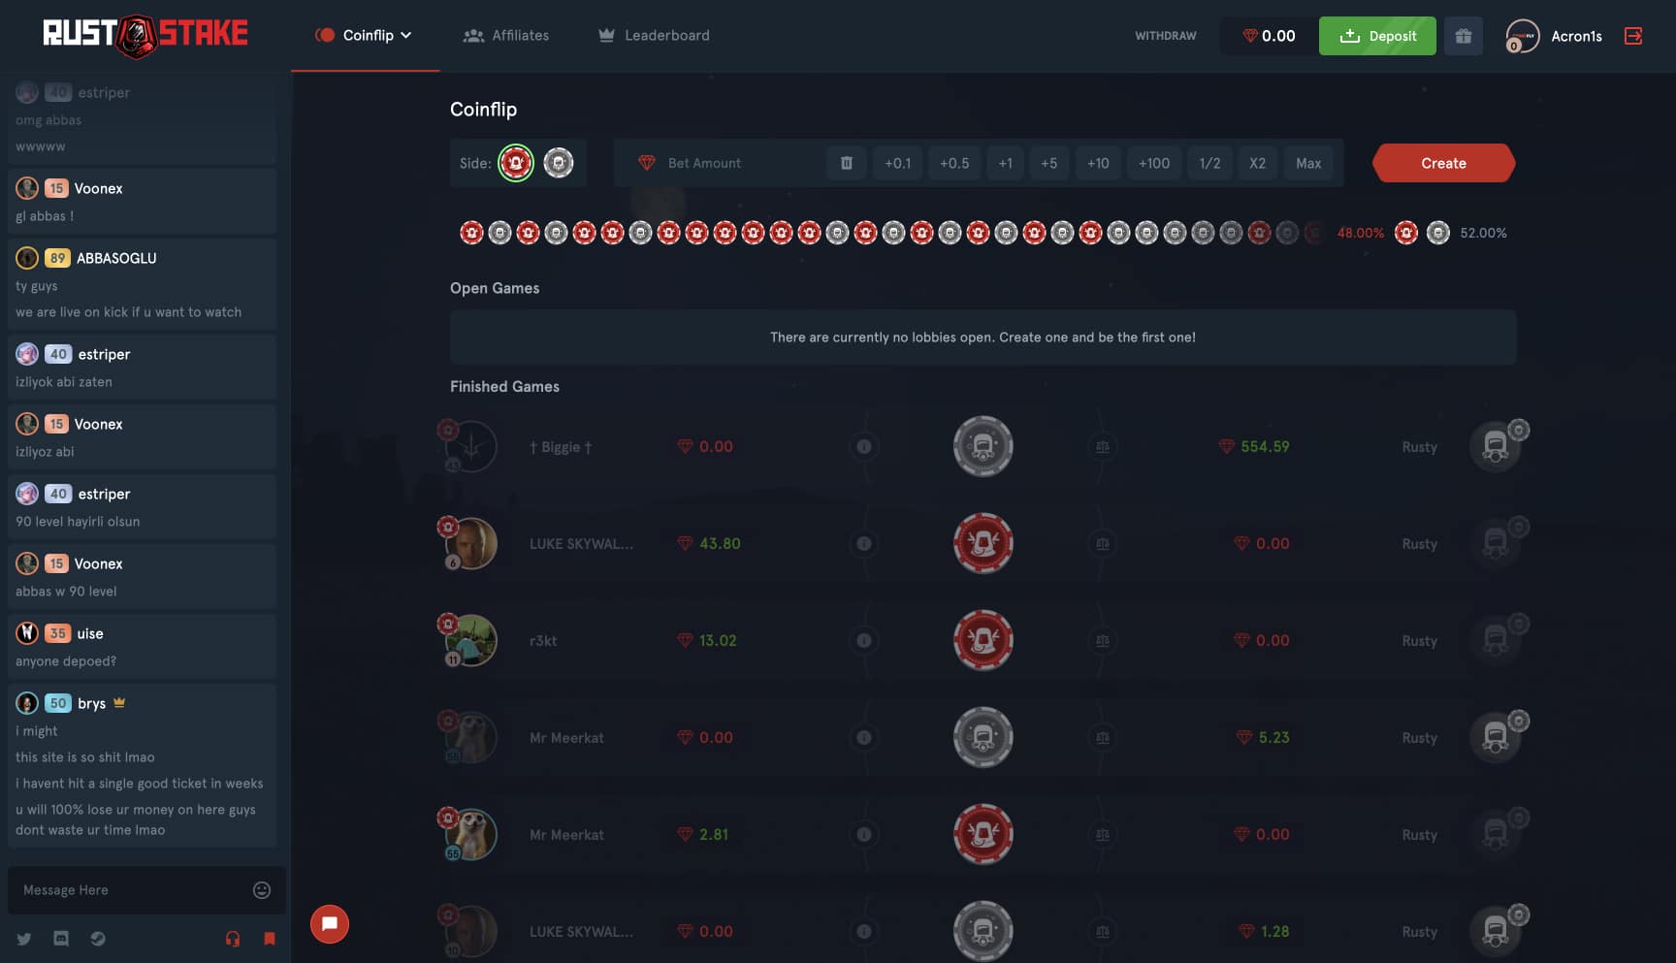Open the Acron1s profile avatar
Screen dimensions: 1676x963
coord(1523,36)
